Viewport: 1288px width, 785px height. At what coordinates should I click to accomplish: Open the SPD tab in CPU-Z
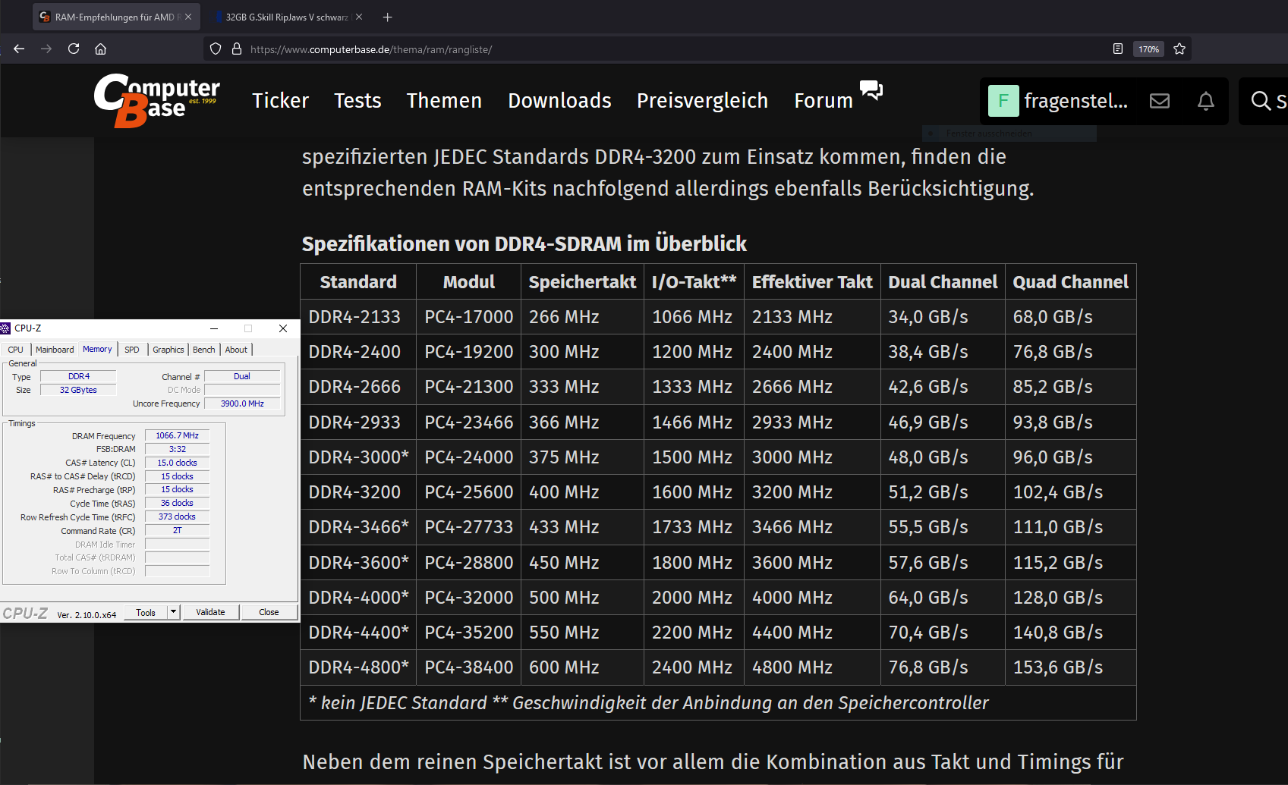pos(132,350)
